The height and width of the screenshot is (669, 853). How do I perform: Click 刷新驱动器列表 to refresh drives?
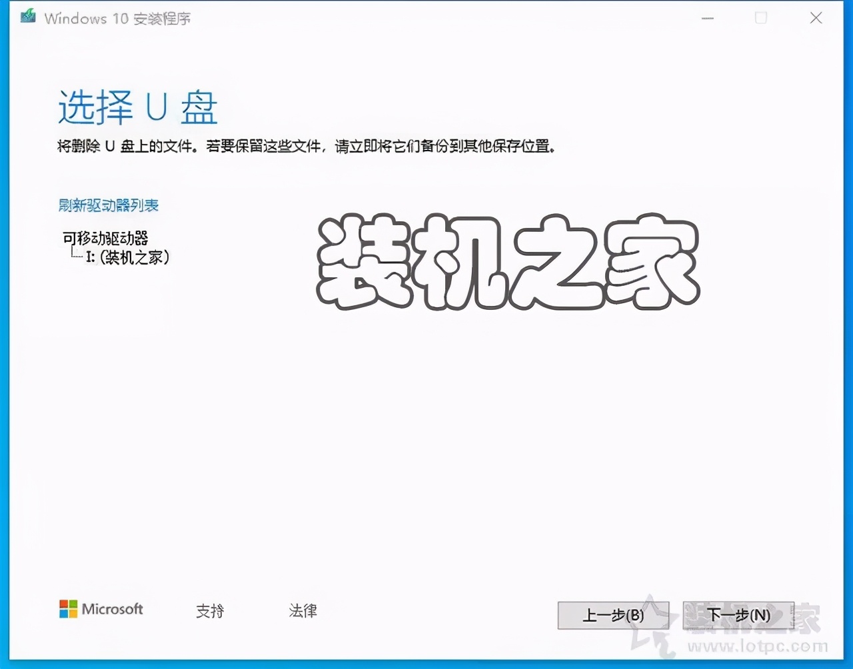[109, 205]
